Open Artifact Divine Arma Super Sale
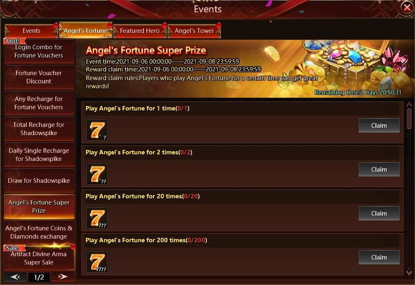 point(39,258)
